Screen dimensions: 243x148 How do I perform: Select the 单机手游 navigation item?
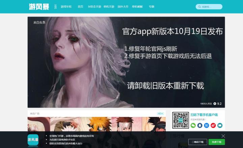[x=109, y=7]
